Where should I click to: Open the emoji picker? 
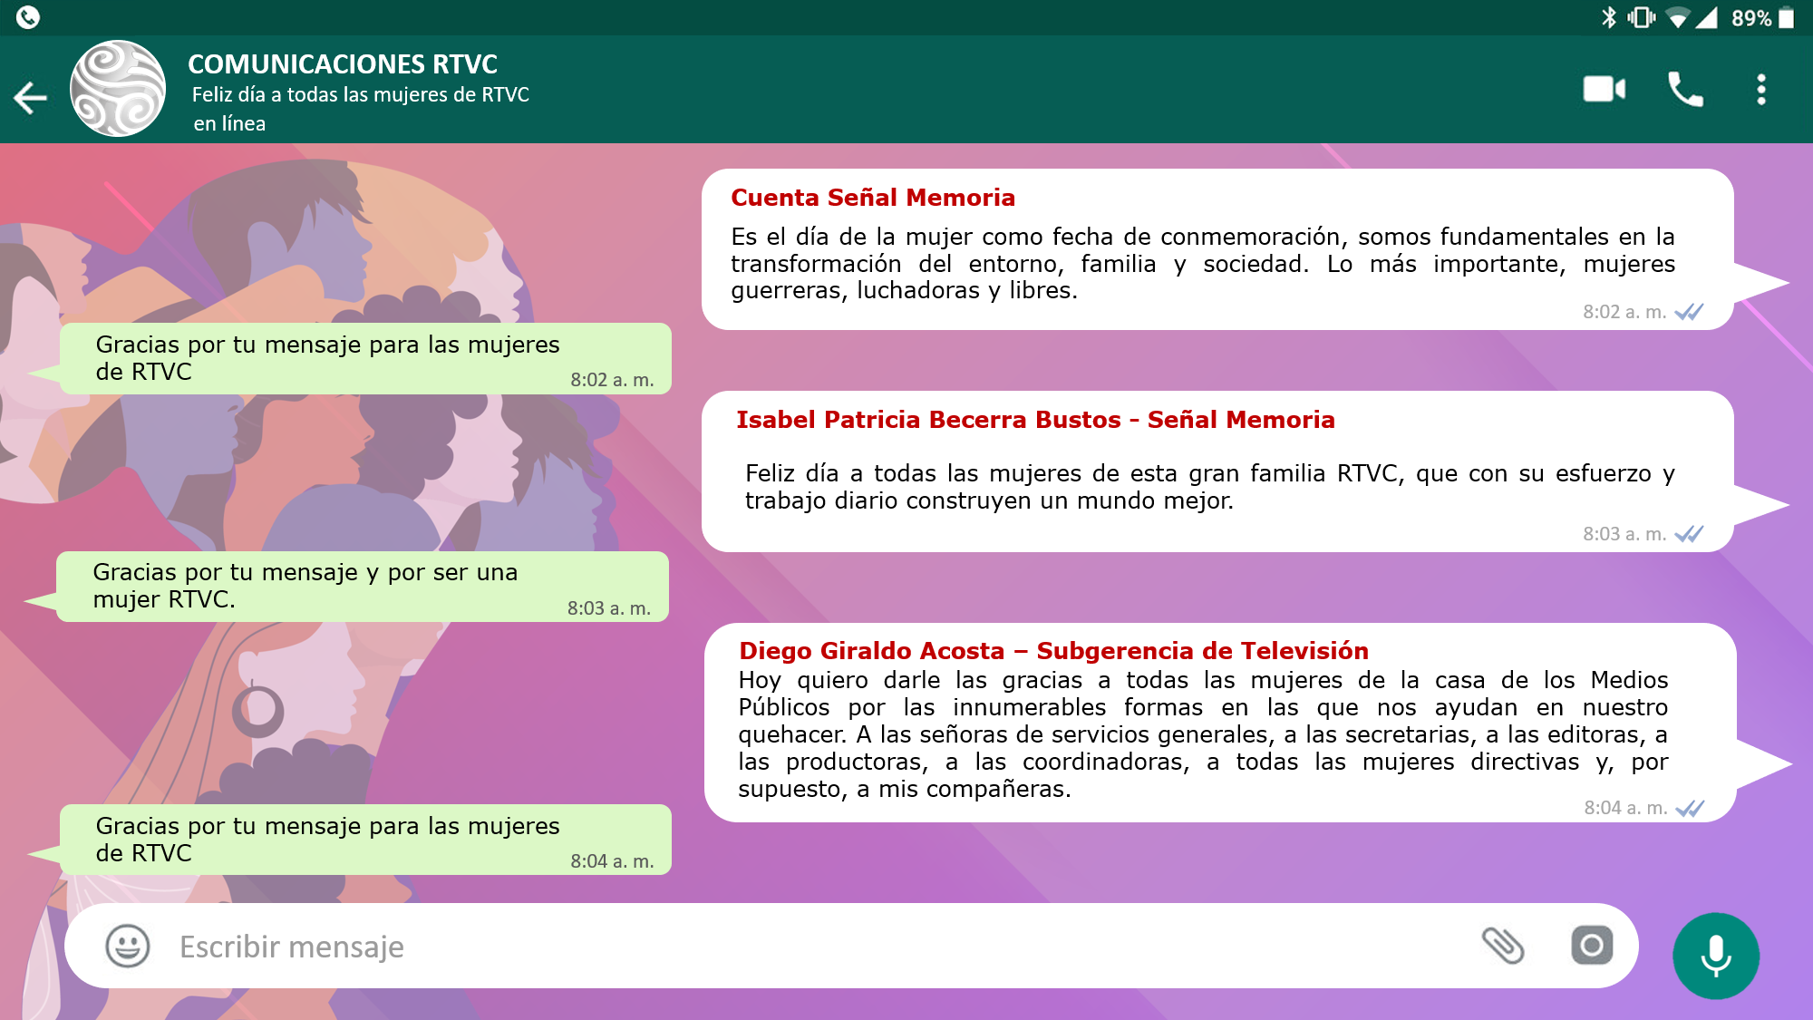128,946
